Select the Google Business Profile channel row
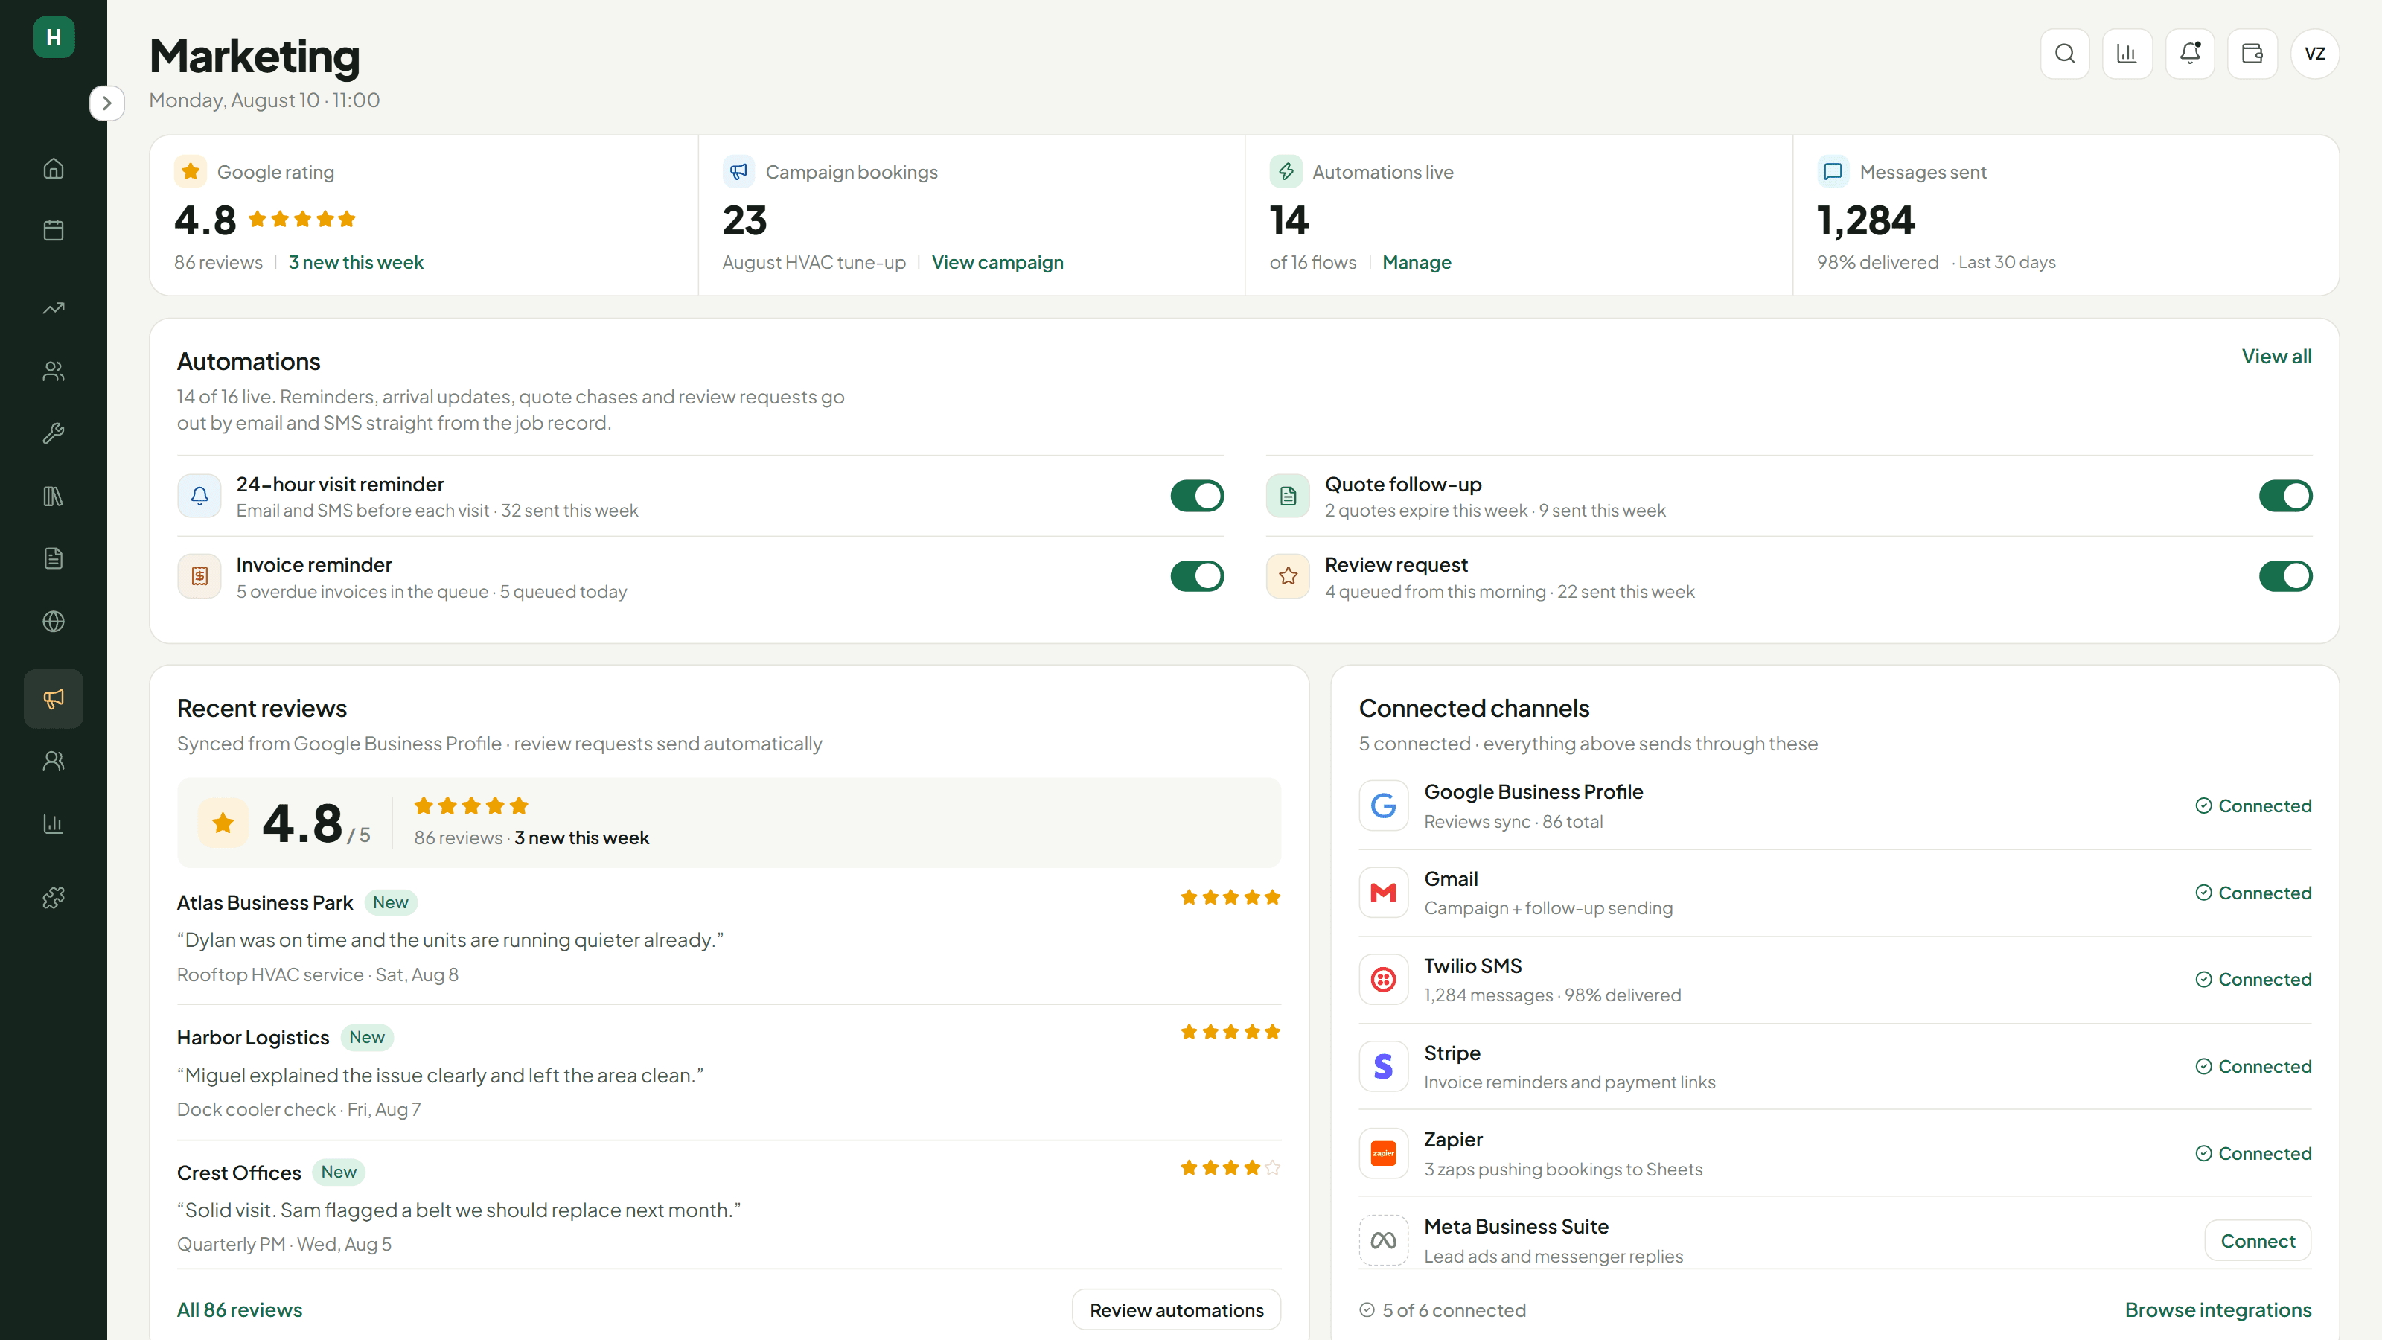2382x1340 pixels. pyautogui.click(x=1835, y=805)
